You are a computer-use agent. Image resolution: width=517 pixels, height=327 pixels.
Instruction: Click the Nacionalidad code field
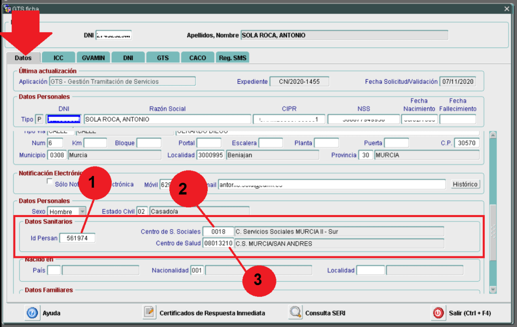click(x=197, y=270)
